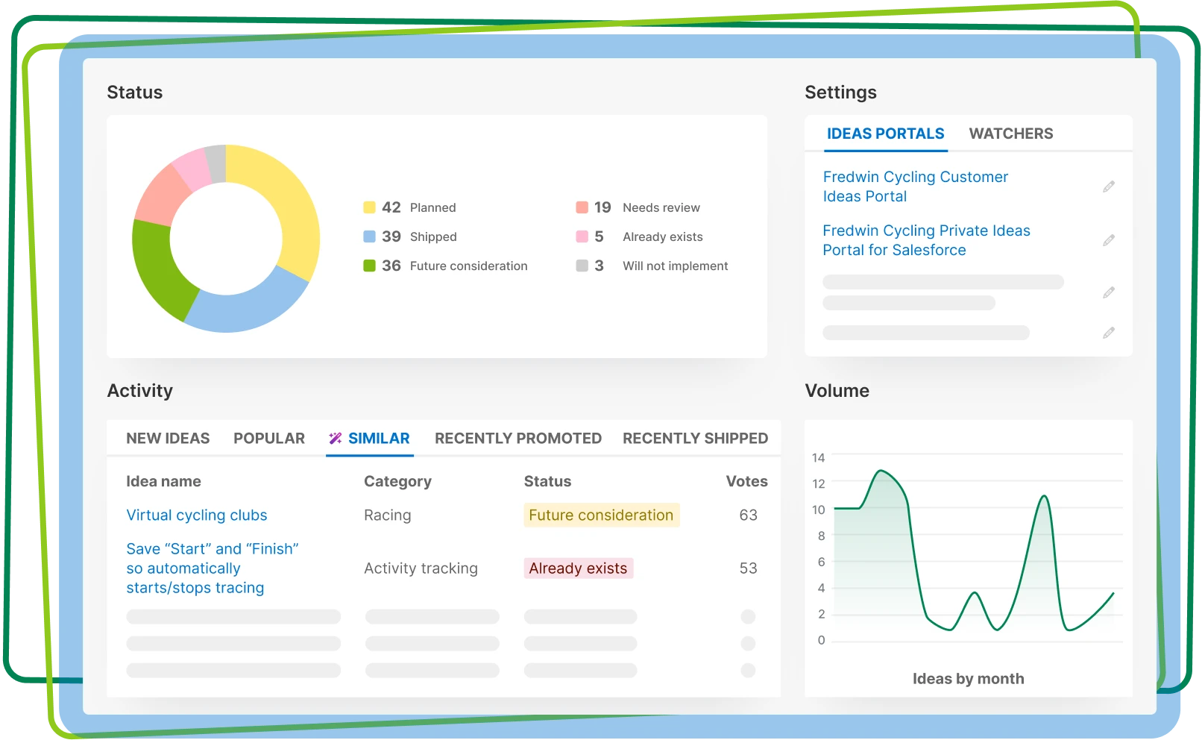Screen dimensions: 1202x746
Task: Edit the Fredwin Cycling Private Ideas Portal entry
Action: pyautogui.click(x=1109, y=240)
